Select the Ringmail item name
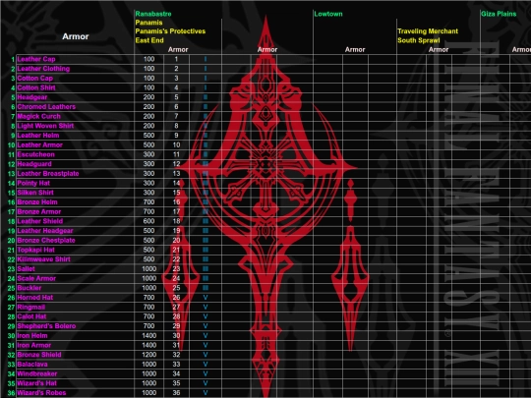The width and height of the screenshot is (531, 398). (x=31, y=307)
